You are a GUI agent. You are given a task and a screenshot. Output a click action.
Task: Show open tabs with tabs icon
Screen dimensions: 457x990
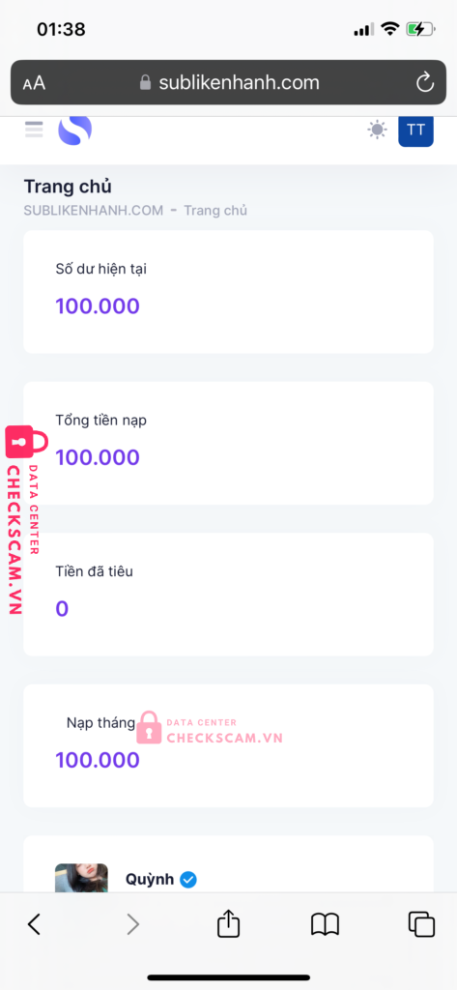click(x=421, y=924)
